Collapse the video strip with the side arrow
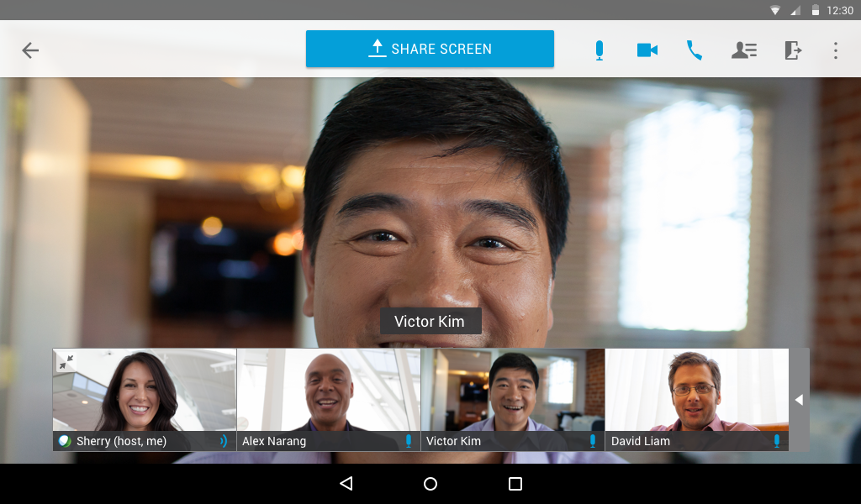Image resolution: width=861 pixels, height=504 pixels. pyautogui.click(x=799, y=400)
